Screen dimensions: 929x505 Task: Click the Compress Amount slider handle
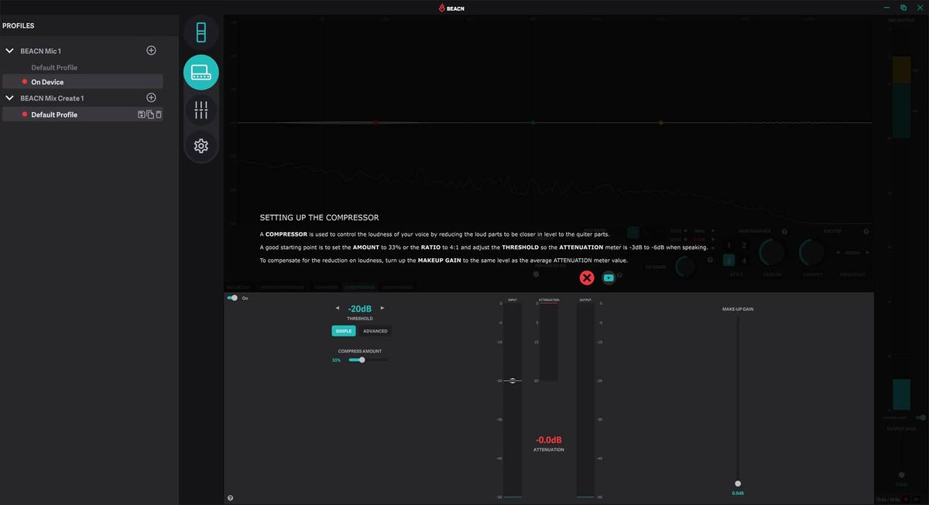point(362,360)
